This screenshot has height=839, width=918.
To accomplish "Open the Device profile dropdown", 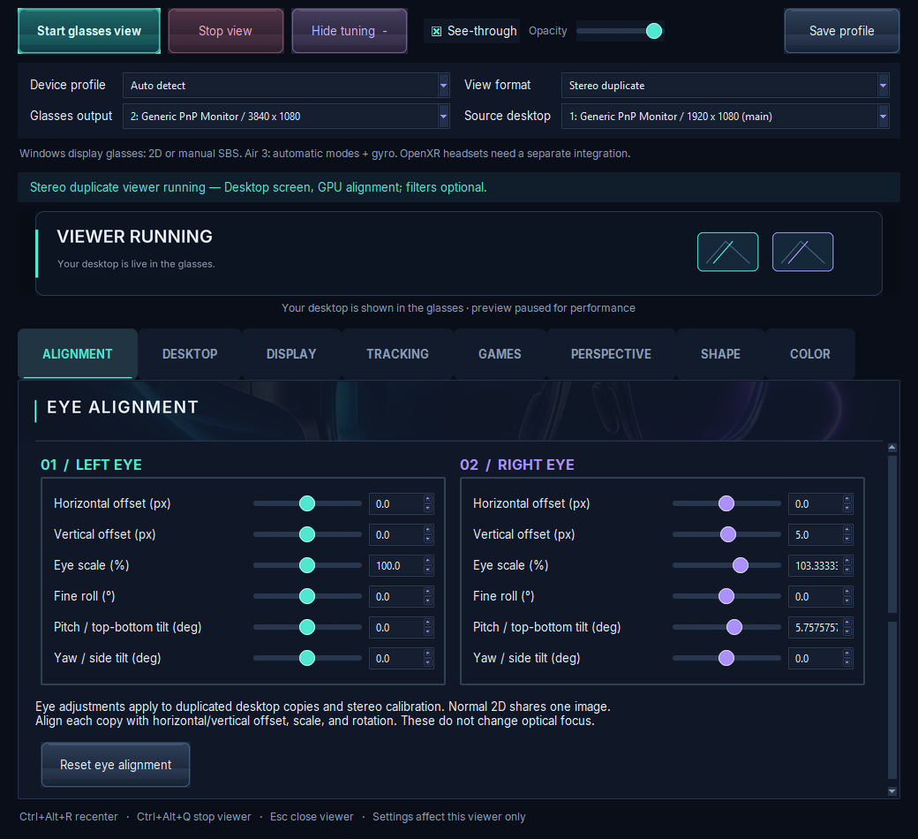I will pyautogui.click(x=286, y=86).
